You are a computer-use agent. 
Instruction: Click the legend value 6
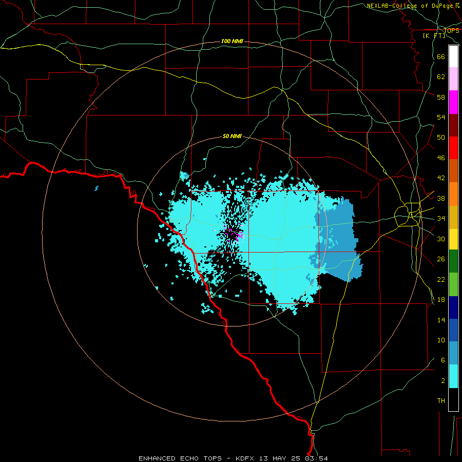coord(443,360)
